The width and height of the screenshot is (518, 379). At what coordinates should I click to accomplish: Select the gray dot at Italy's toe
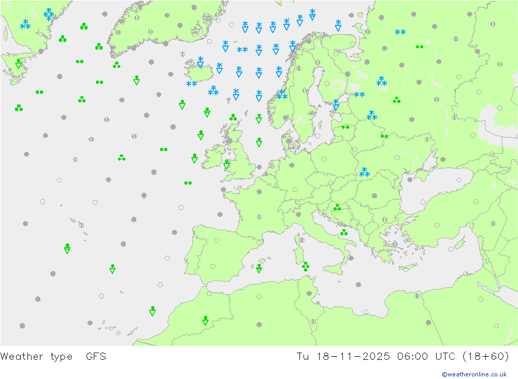click(351, 259)
